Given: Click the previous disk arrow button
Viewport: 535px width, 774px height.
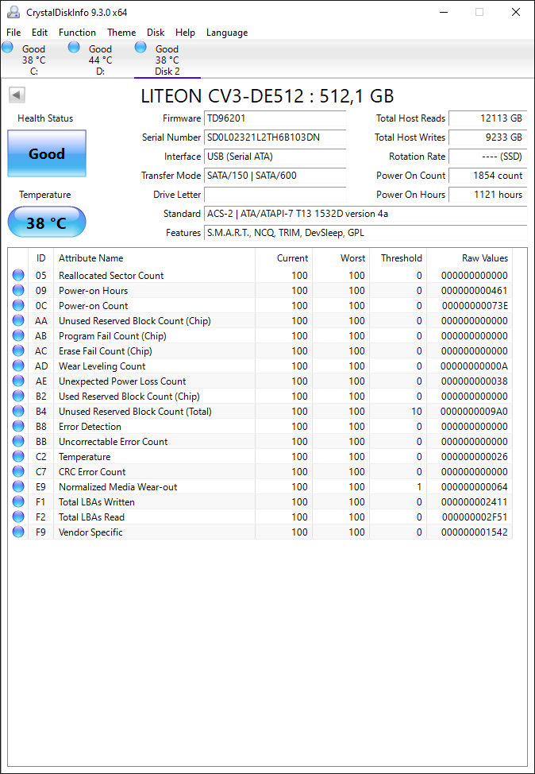Looking at the screenshot, I should tap(17, 95).
